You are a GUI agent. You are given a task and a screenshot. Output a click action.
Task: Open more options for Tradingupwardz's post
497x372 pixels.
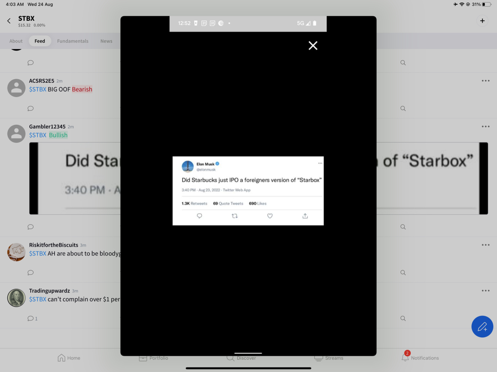(x=486, y=291)
